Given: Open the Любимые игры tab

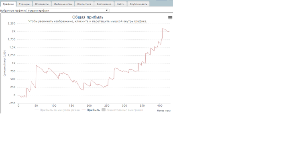Looking at the screenshot, I should click(63, 4).
